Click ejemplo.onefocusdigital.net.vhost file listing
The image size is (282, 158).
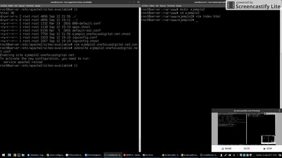pos(101,34)
